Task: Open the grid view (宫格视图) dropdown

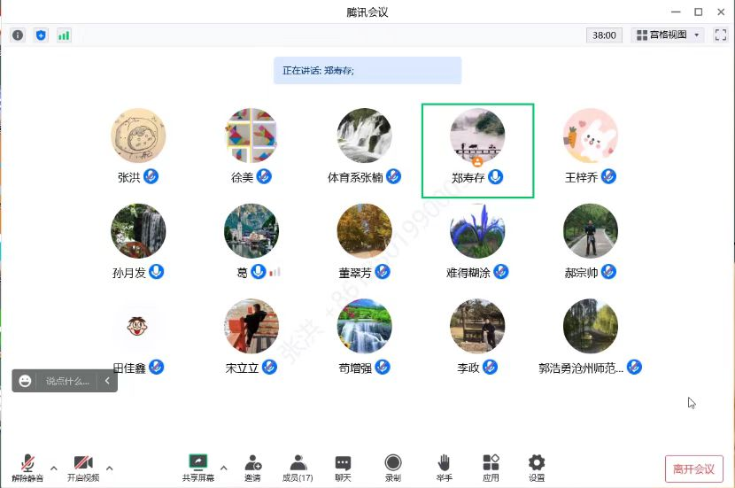Action: 668,35
